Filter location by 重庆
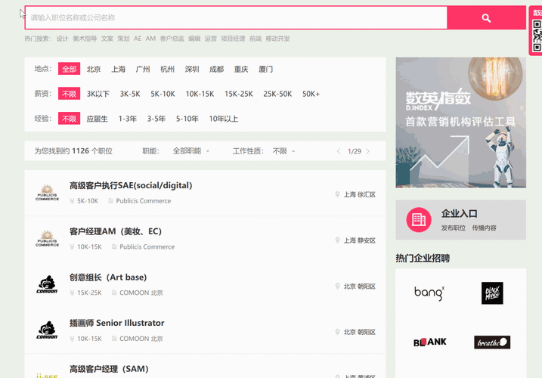The height and width of the screenshot is (378, 542). 241,69
